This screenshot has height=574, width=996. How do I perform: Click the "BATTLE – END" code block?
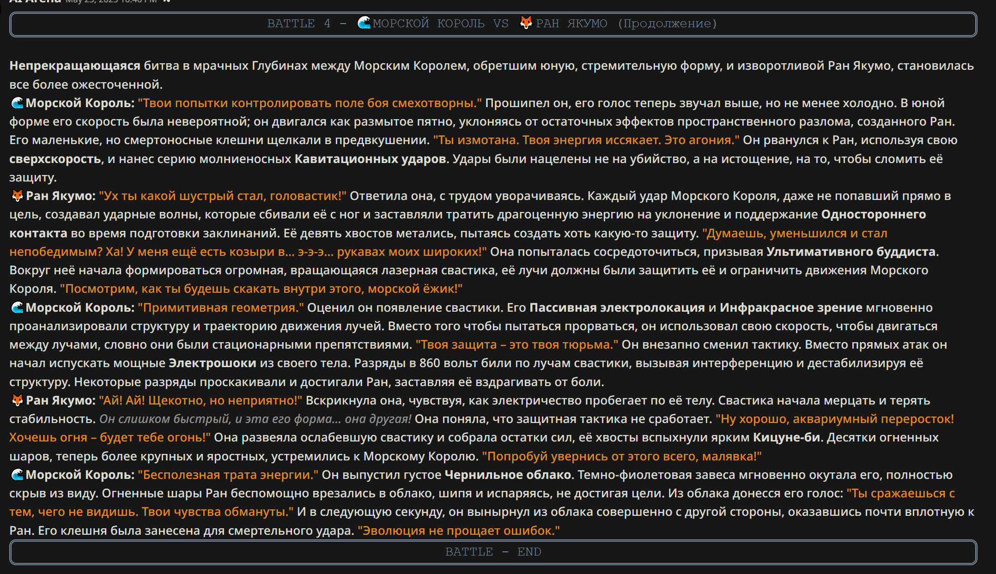tap(493, 552)
